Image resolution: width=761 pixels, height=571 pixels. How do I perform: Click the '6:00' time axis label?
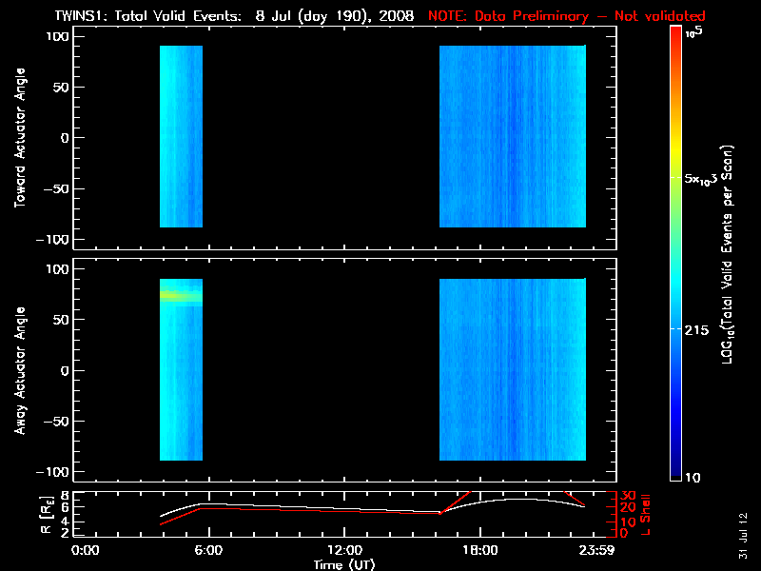(208, 551)
